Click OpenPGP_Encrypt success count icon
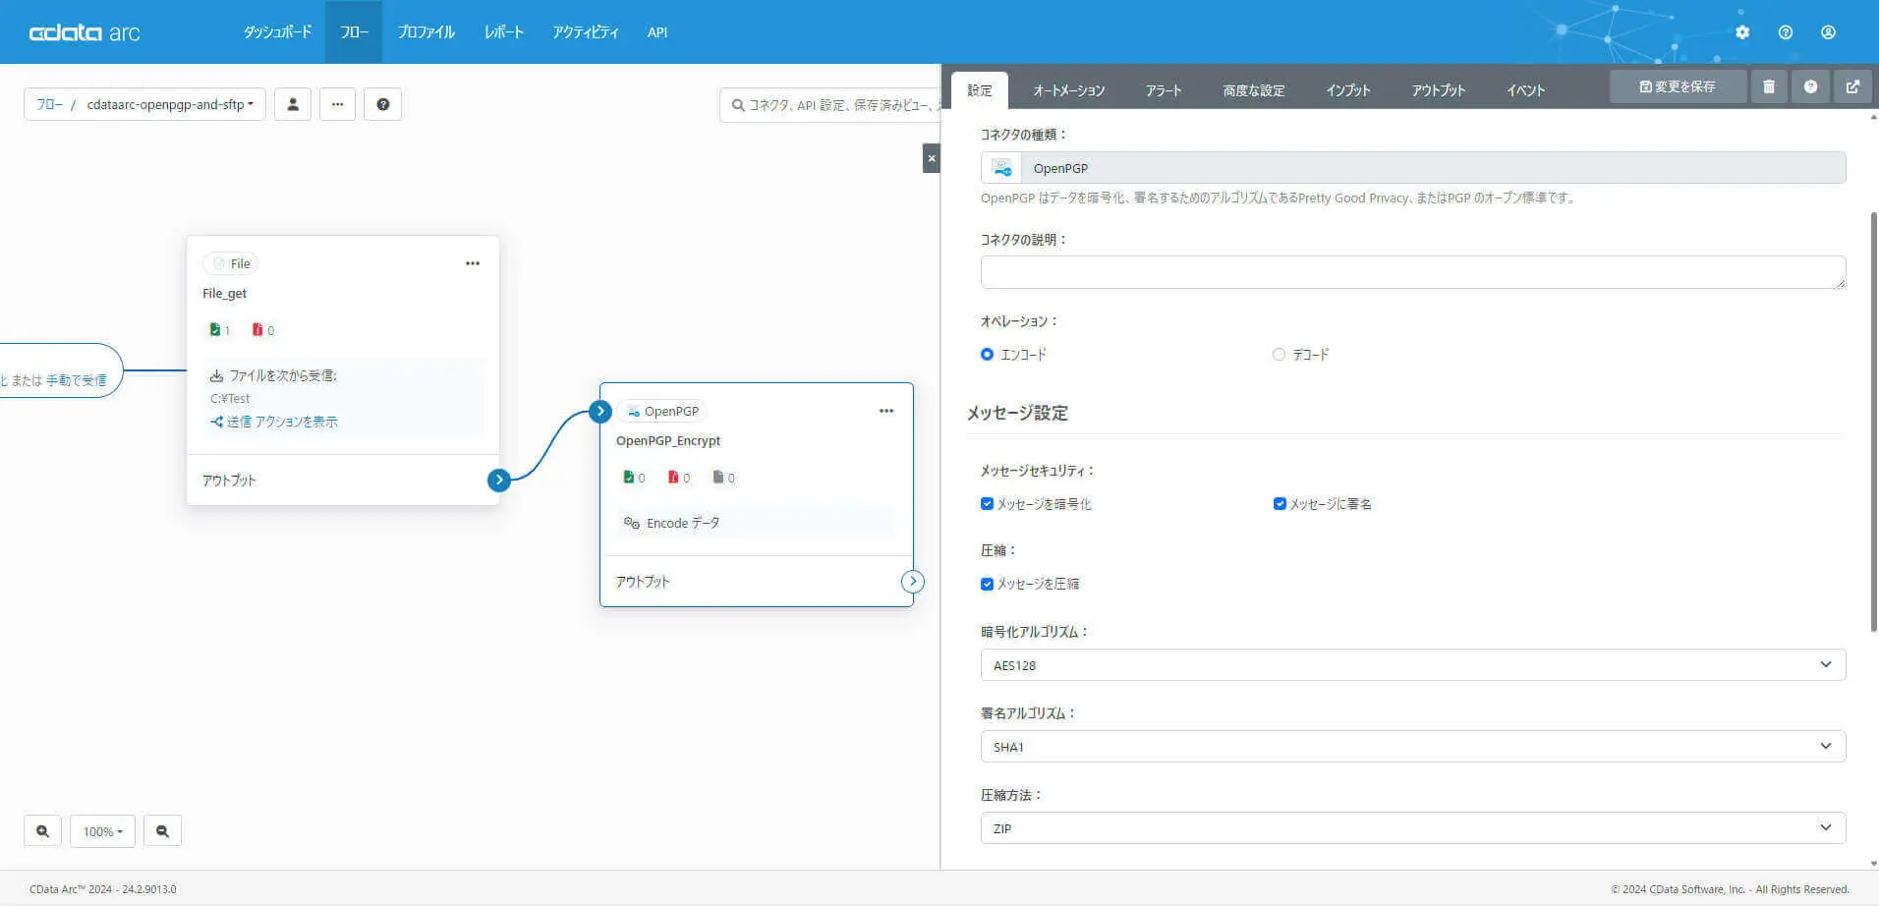The width and height of the screenshot is (1879, 906). click(x=629, y=478)
